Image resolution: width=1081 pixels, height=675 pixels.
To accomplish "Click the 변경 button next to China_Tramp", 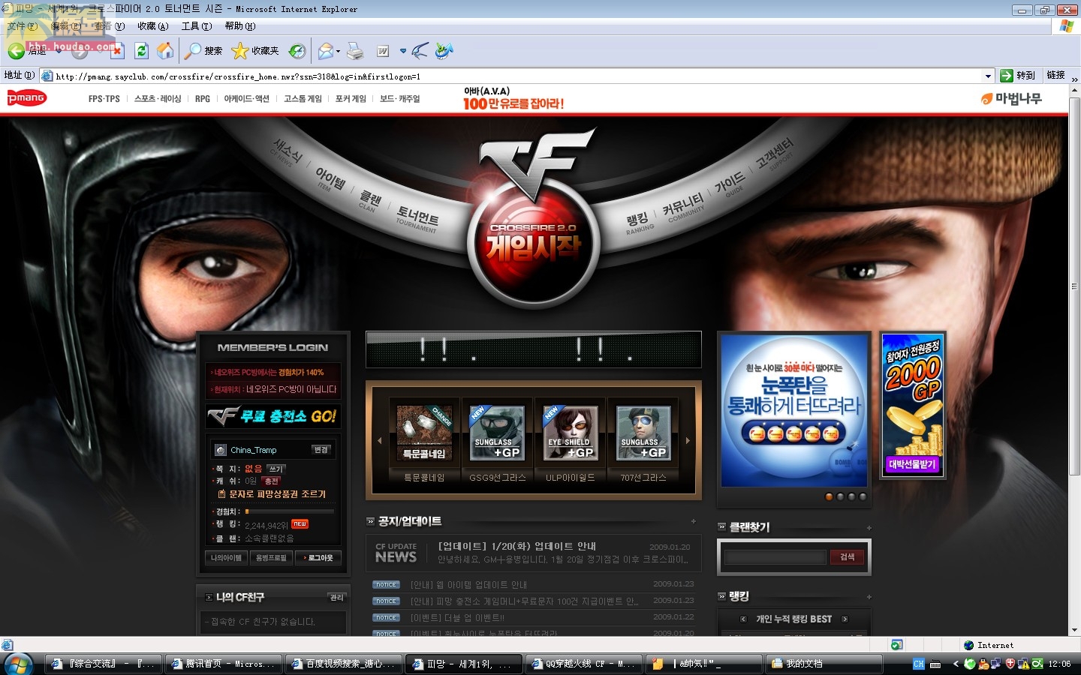I will tap(321, 450).
